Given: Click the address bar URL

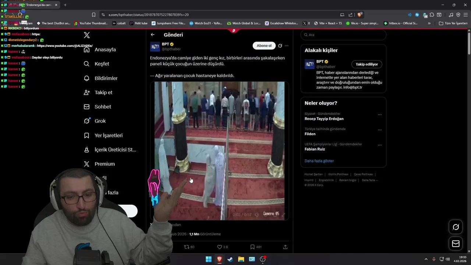Looking at the screenshot, I should point(149,15).
